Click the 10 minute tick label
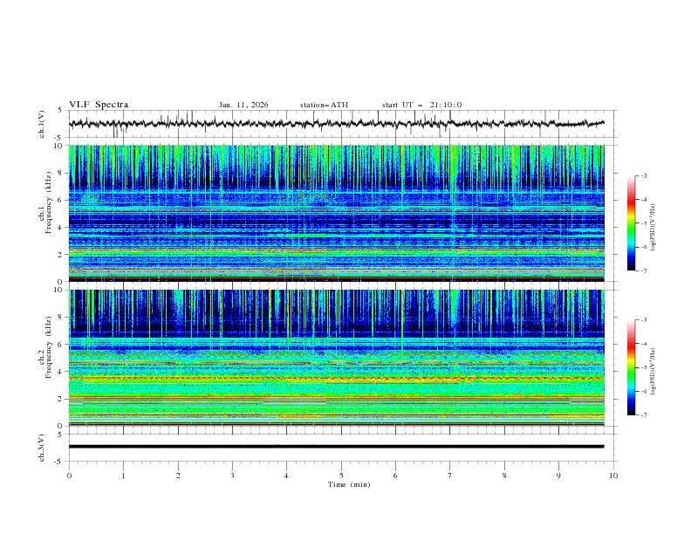The height and width of the screenshot is (534, 691). click(x=613, y=475)
